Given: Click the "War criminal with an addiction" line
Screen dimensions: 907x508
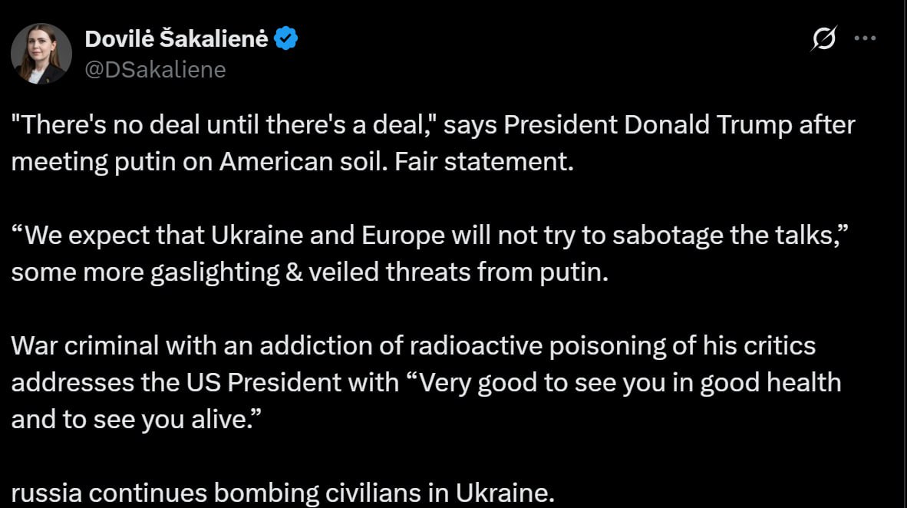Looking at the screenshot, I should [413, 346].
